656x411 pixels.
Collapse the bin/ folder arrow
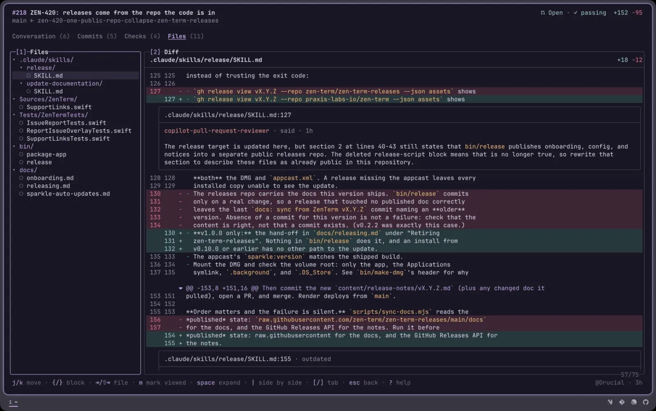point(14,147)
